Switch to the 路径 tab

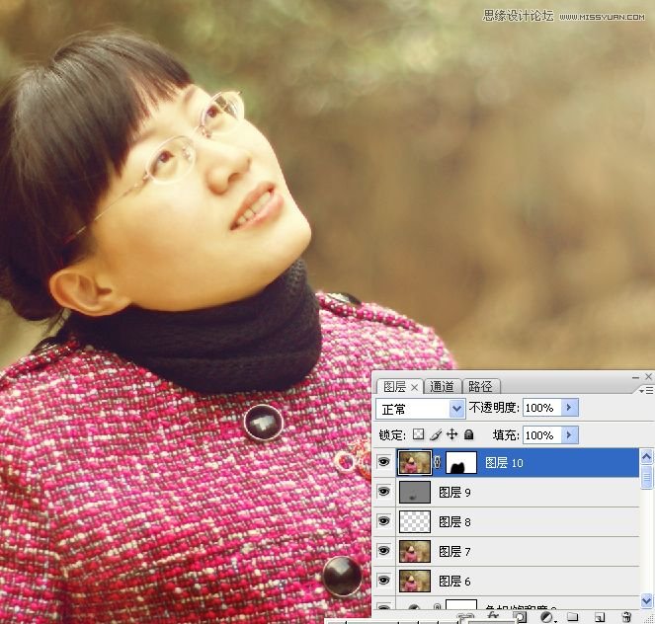coord(480,386)
